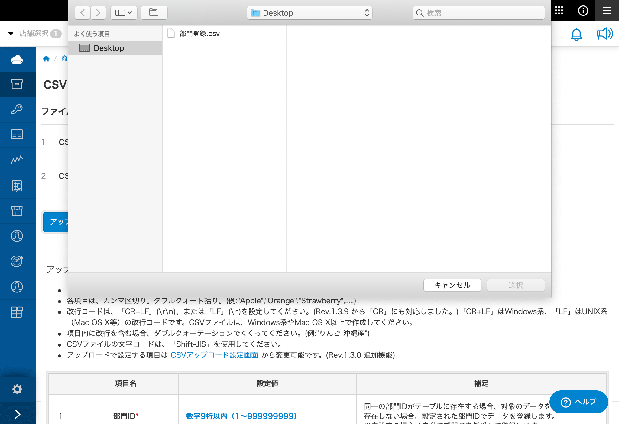This screenshot has width=619, height=424.
Task: Click the よく使う項目 sidebar heading
Action: click(92, 34)
